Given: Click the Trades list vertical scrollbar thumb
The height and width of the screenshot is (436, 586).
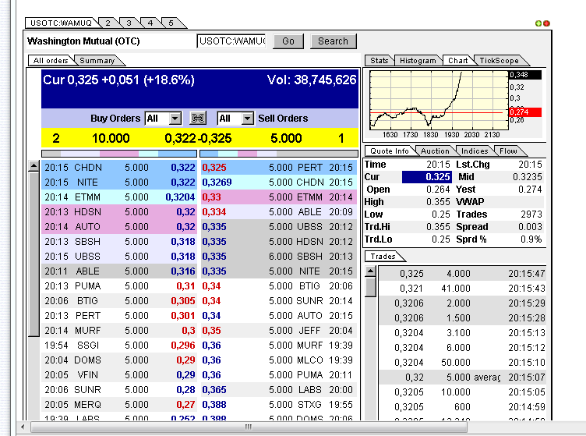Looking at the screenshot, I should 370,287.
